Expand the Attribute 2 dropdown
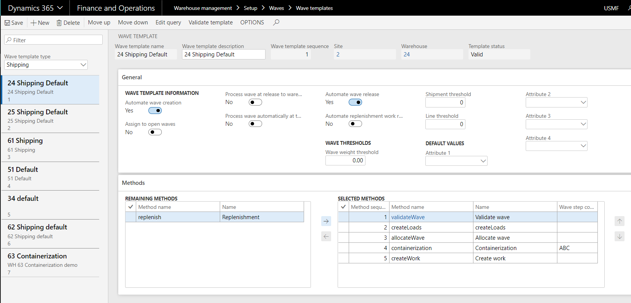The image size is (631, 303). click(x=583, y=102)
